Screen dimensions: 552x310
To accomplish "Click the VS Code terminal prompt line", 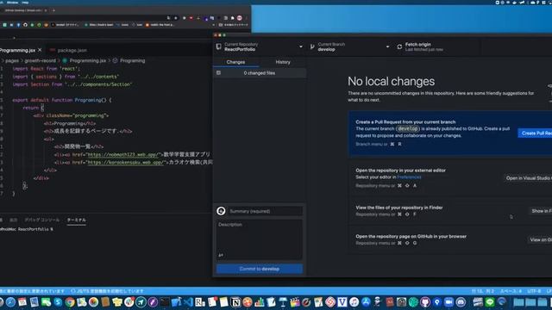I will point(27,229).
